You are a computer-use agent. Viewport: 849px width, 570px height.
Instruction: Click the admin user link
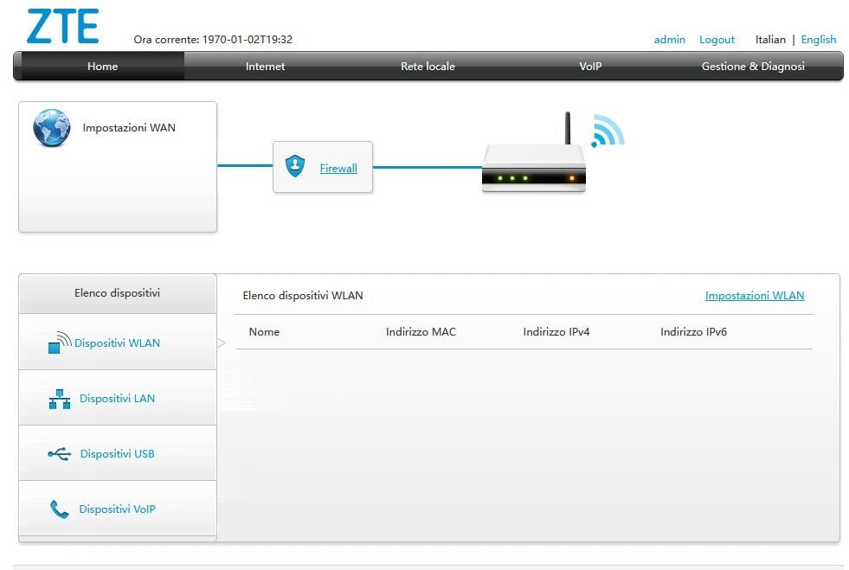click(x=669, y=40)
